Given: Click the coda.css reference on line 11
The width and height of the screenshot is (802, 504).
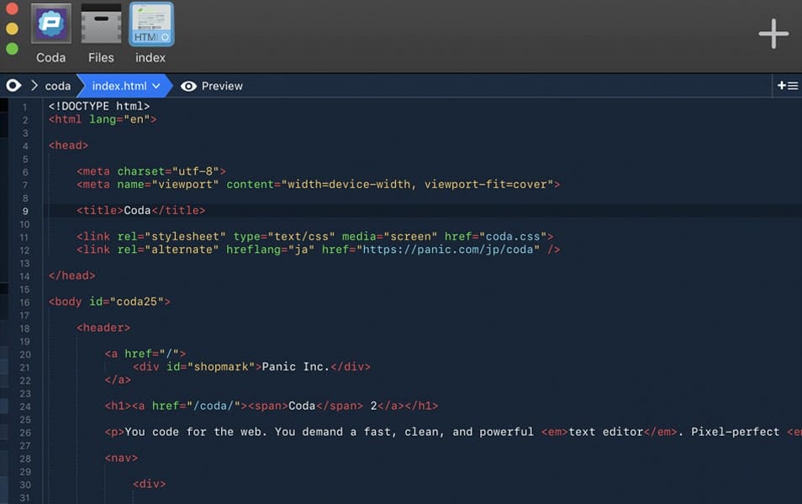Looking at the screenshot, I should coord(515,236).
